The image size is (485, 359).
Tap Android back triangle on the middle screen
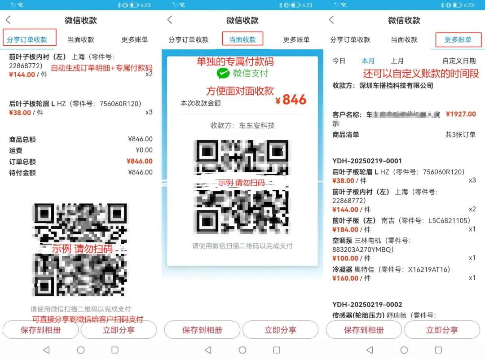(x=208, y=350)
